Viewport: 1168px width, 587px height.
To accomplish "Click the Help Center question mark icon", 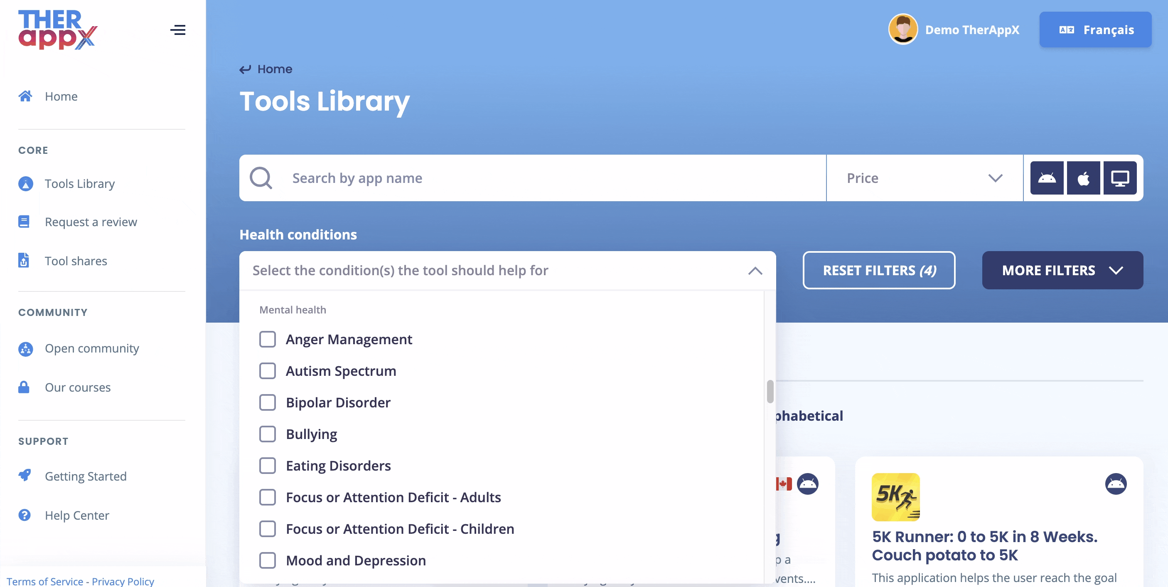I will pos(25,515).
